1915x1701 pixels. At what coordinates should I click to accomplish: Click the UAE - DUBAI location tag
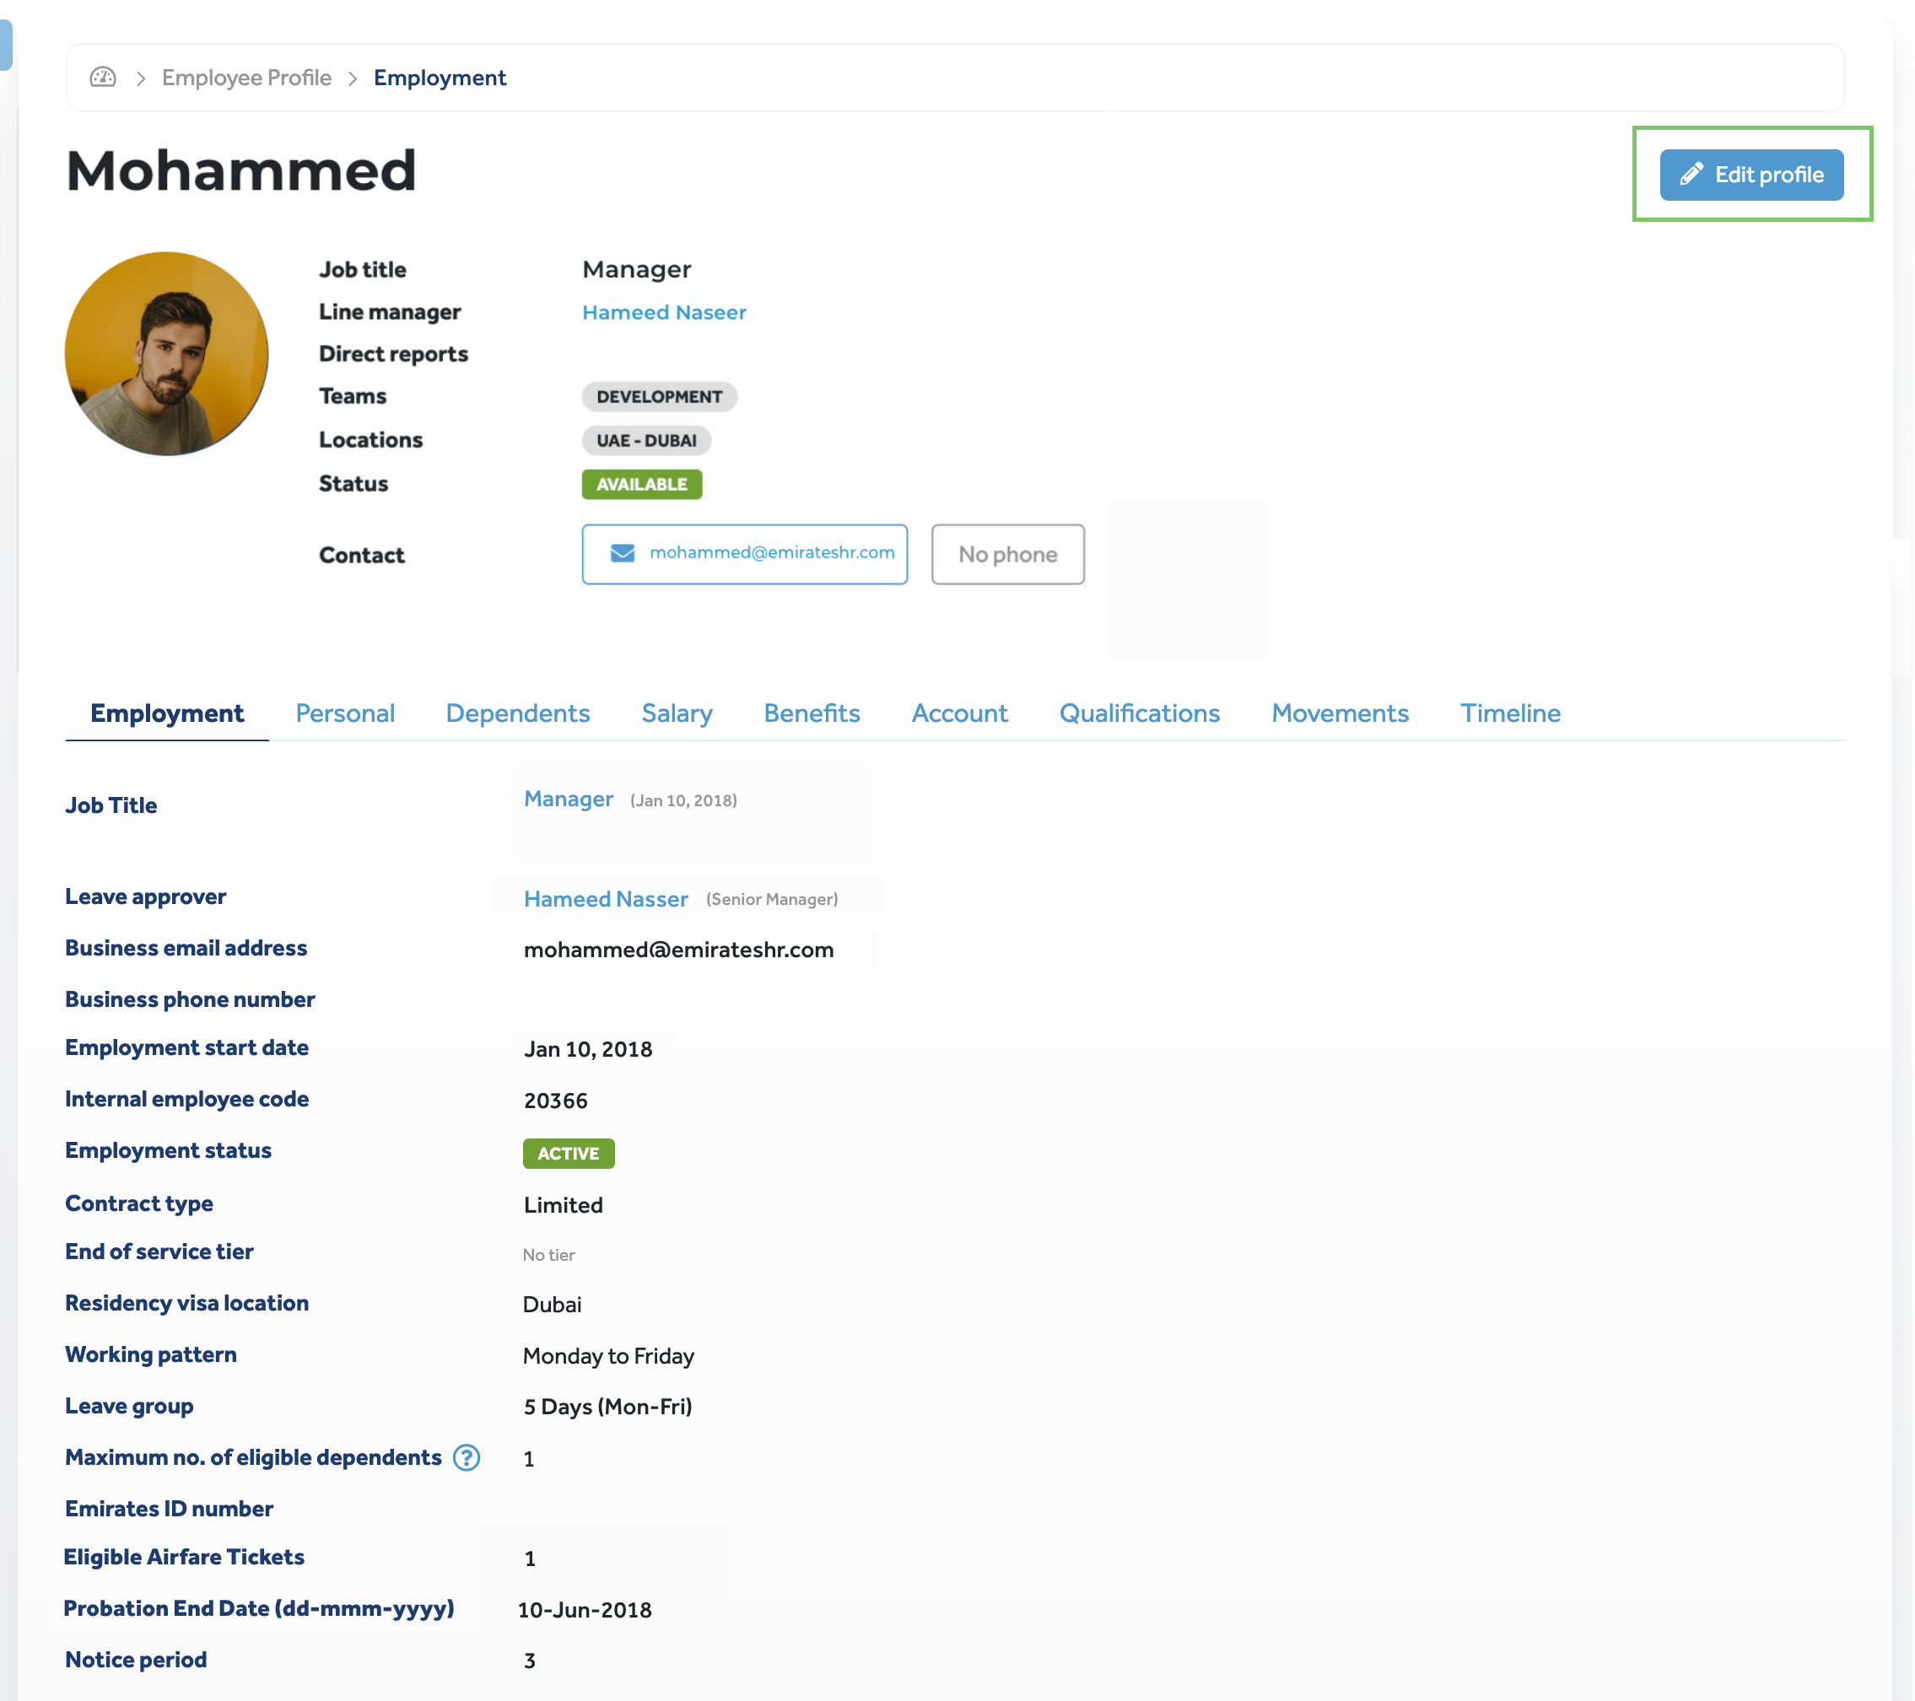(645, 441)
